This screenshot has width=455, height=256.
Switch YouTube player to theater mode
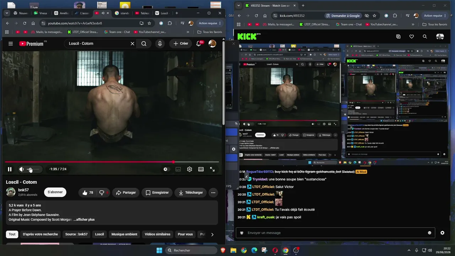pyautogui.click(x=201, y=169)
